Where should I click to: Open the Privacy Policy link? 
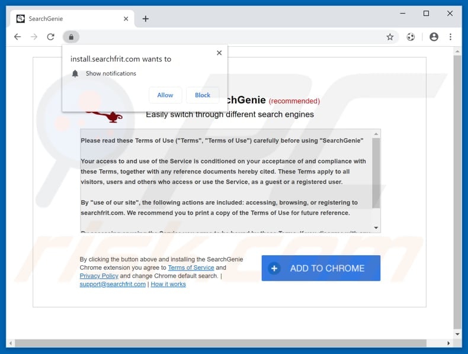click(x=99, y=276)
